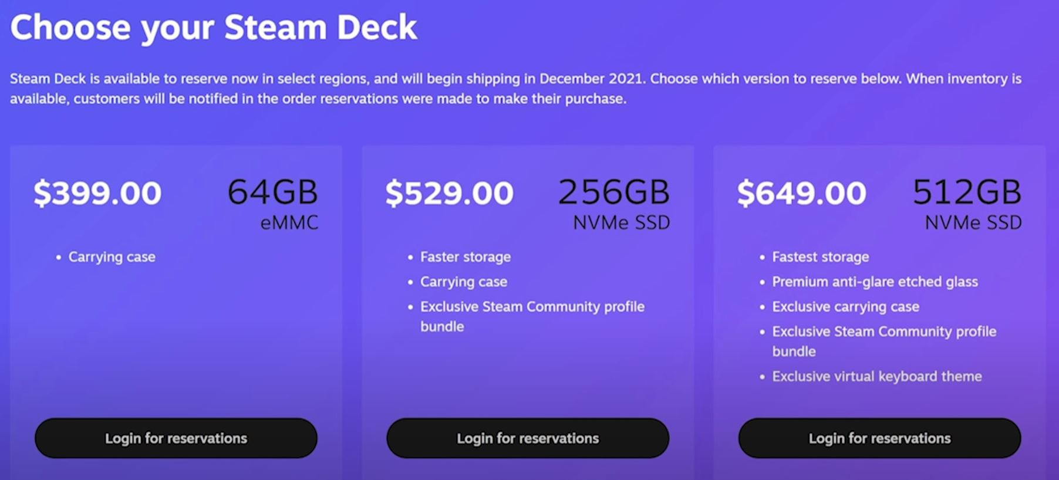The height and width of the screenshot is (480, 1059).
Task: Click the Exclusive carrying case feature
Action: tap(845, 307)
